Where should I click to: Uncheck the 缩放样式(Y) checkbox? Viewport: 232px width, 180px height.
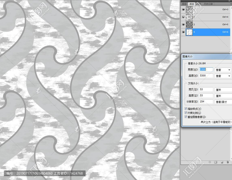[186, 109]
